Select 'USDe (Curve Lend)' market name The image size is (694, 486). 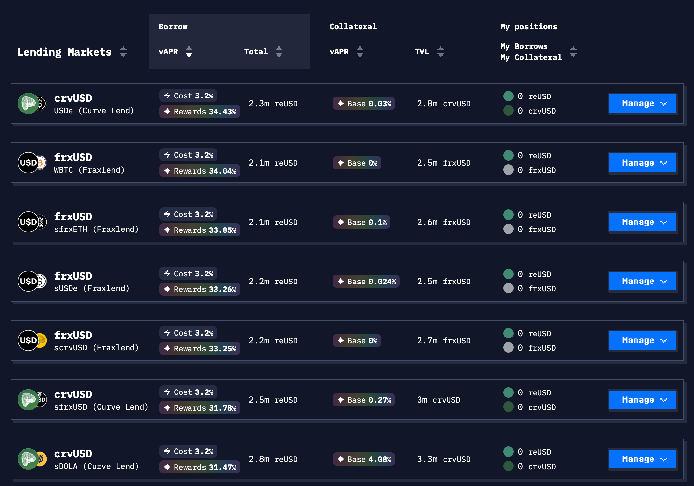click(94, 111)
